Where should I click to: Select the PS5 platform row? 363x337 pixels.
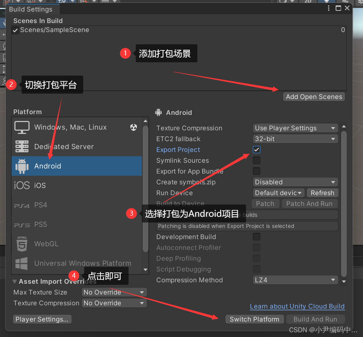[77, 225]
